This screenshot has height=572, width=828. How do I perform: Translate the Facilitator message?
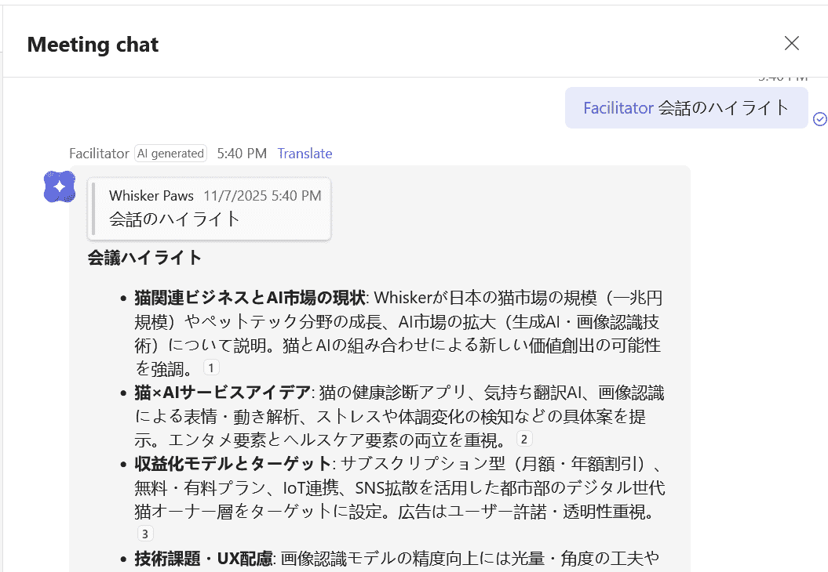[x=305, y=154]
